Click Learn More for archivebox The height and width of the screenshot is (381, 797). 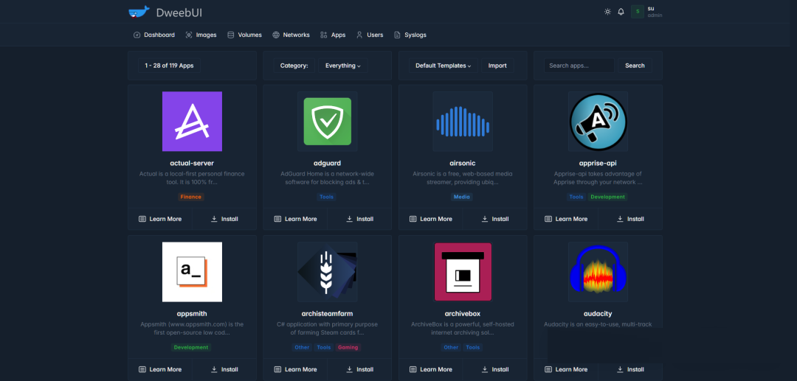[x=430, y=369]
